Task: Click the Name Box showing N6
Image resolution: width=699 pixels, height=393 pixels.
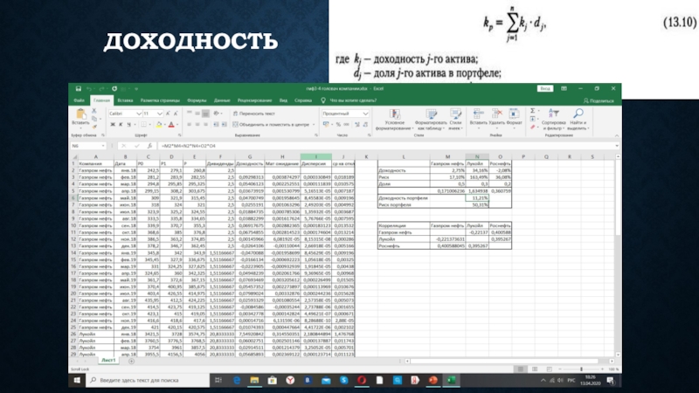Action: 87,146
